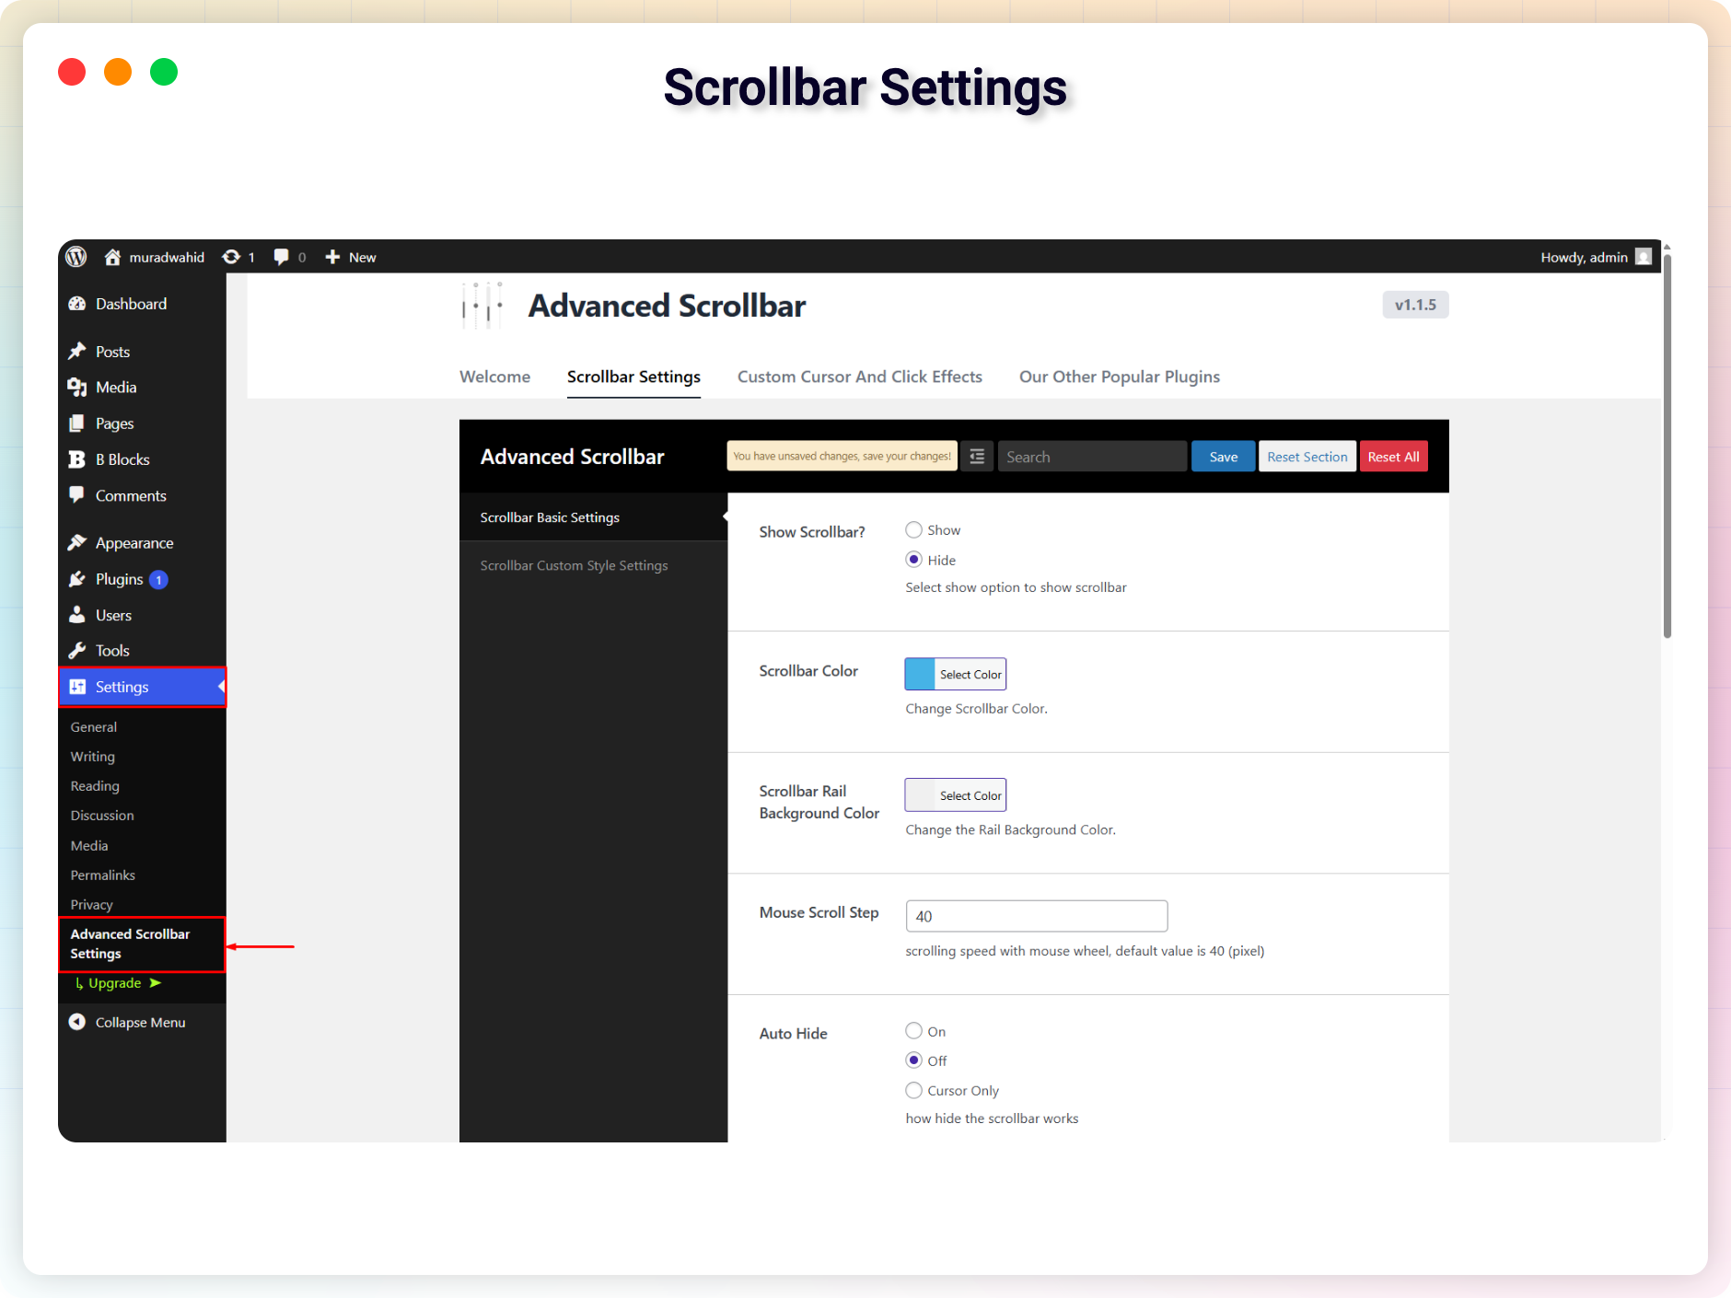Screen dimensions: 1731x1298
Task: Click the Comments sidebar icon
Action: pos(77,494)
